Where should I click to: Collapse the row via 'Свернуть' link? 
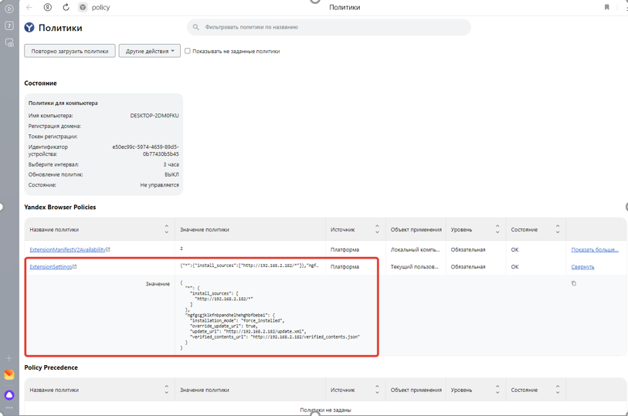[x=582, y=267]
